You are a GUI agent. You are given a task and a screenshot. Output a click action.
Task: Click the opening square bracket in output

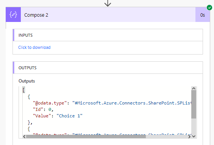pos(23,90)
